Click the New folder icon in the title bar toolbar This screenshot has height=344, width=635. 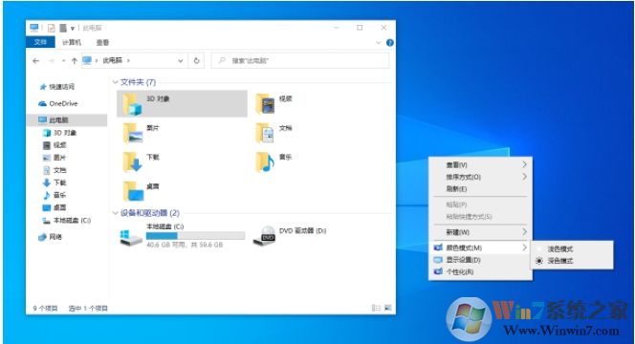(63, 28)
